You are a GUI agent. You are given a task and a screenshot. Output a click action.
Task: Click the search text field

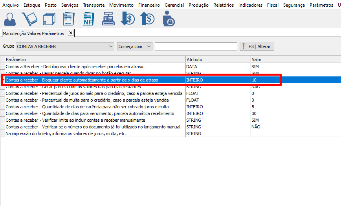(196, 46)
